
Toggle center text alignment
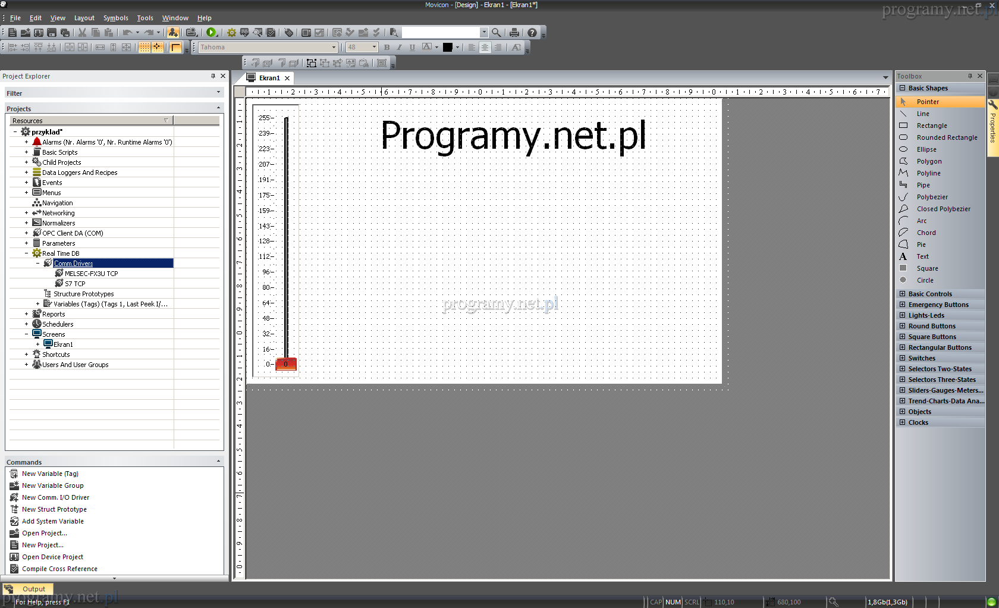(485, 47)
